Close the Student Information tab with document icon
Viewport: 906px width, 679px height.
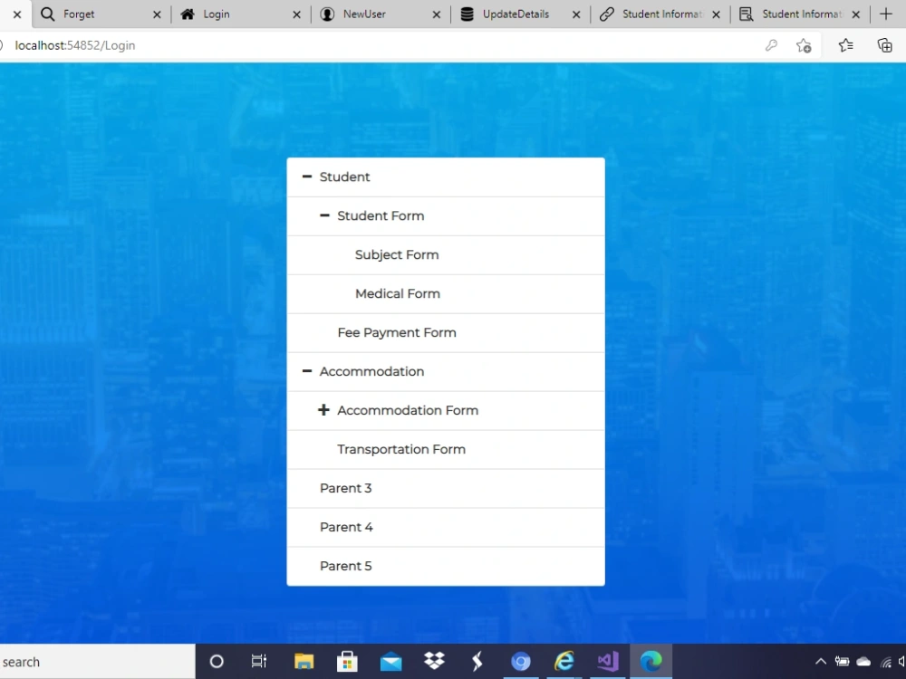point(856,14)
